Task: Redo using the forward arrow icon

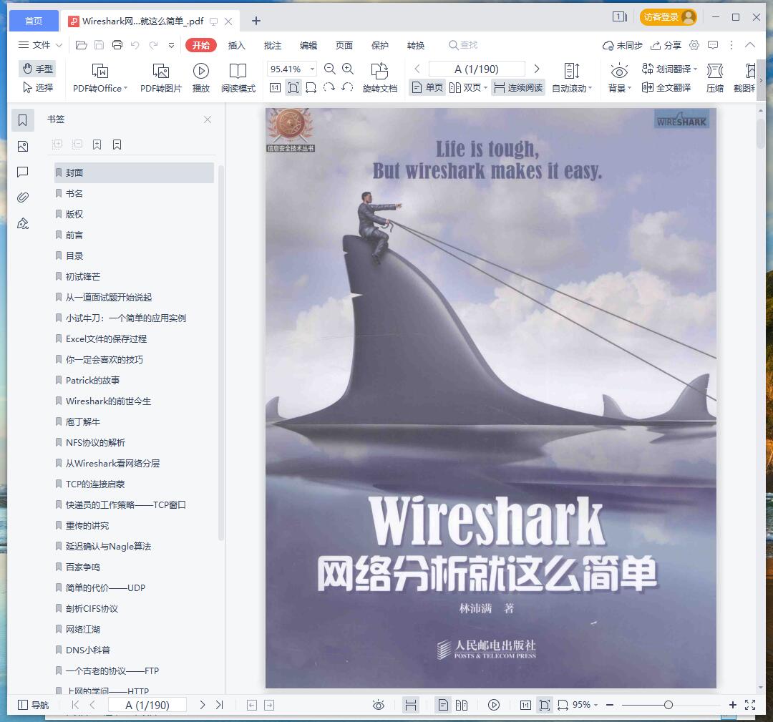Action: (x=153, y=45)
